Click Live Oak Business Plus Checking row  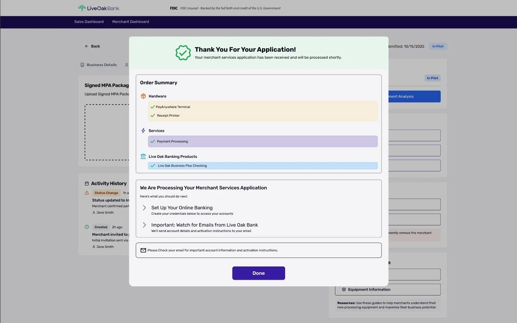click(x=263, y=166)
